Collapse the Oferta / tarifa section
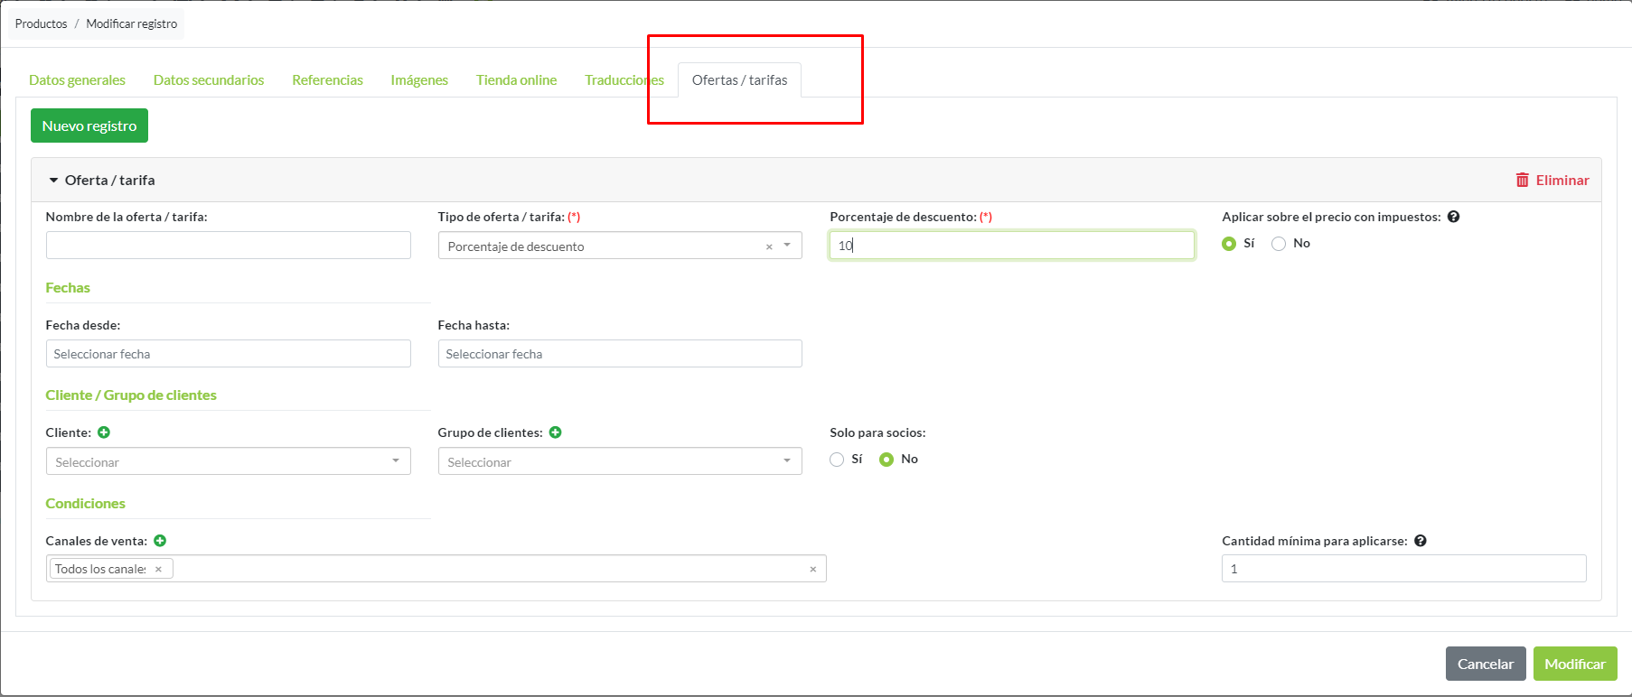 [x=54, y=181]
